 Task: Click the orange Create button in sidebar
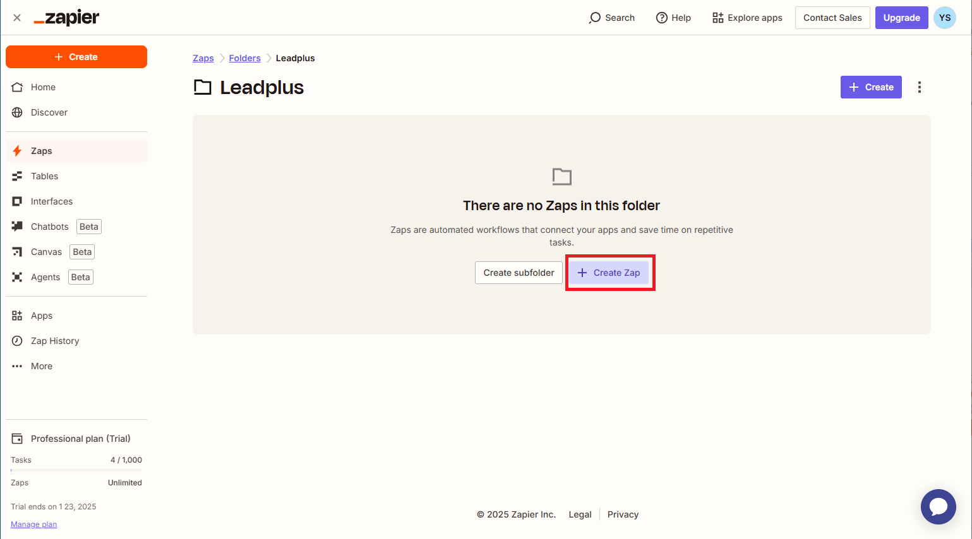(76, 57)
